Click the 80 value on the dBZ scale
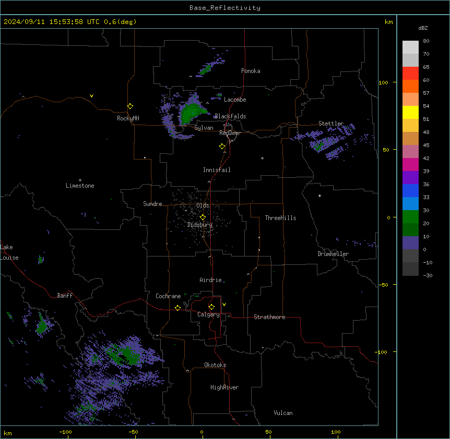Image resolution: width=450 pixels, height=439 pixels. click(x=426, y=41)
